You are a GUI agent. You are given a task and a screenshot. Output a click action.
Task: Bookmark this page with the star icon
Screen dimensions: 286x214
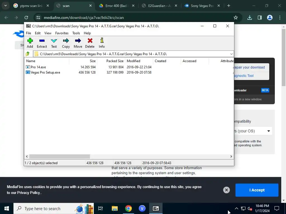235,18
